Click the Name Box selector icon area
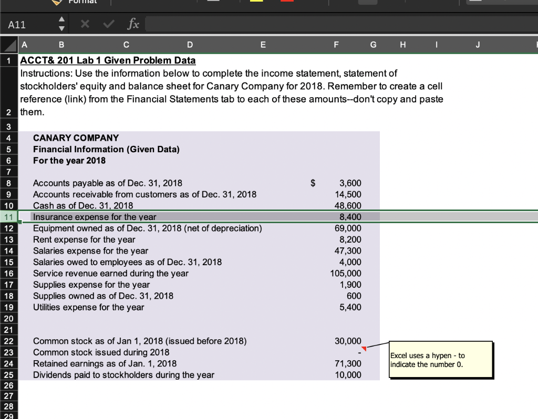The image size is (538, 419). pyautogui.click(x=61, y=24)
